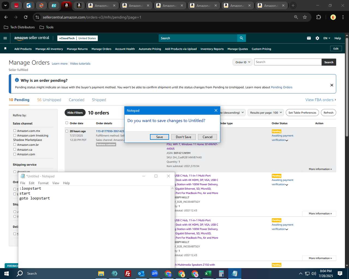Click the browser page vertical scrollbar
The image size is (349, 279).
click(347, 87)
